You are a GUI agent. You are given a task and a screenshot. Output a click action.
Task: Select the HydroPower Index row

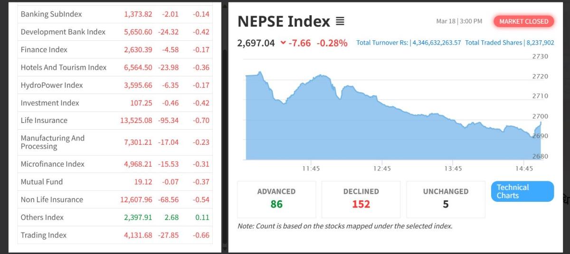(52, 85)
